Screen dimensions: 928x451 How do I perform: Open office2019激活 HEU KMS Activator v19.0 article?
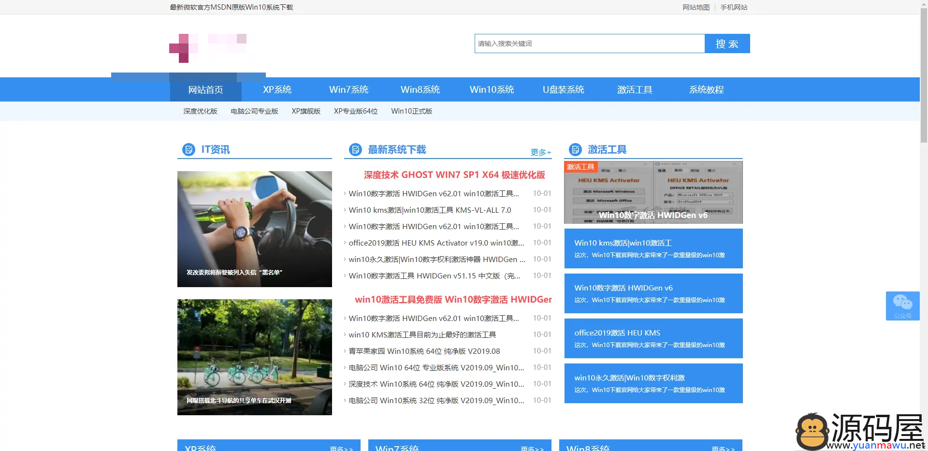[436, 243]
